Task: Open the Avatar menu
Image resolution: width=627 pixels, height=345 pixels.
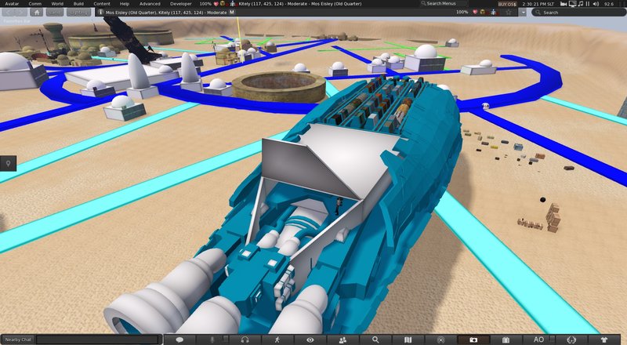Action: coord(12,4)
